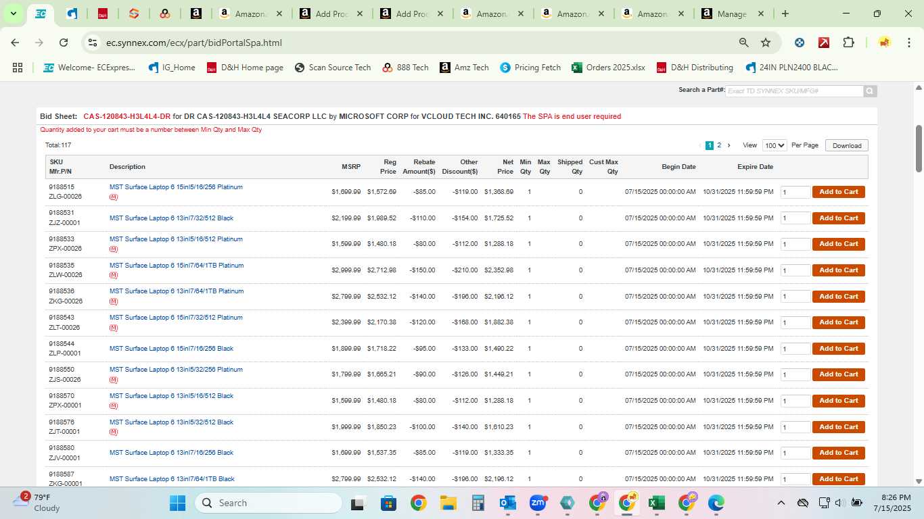
Task: Open the weather widget showing 79°F
Action: pos(37,503)
